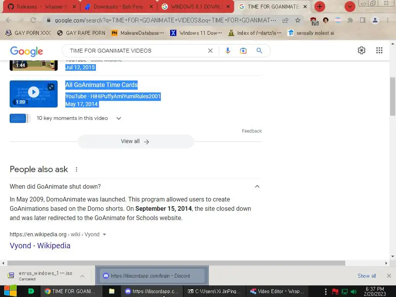Close the TIME FOR GOANIMATE tab
Image resolution: width=396 pixels, height=297 pixels.
click(305, 7)
